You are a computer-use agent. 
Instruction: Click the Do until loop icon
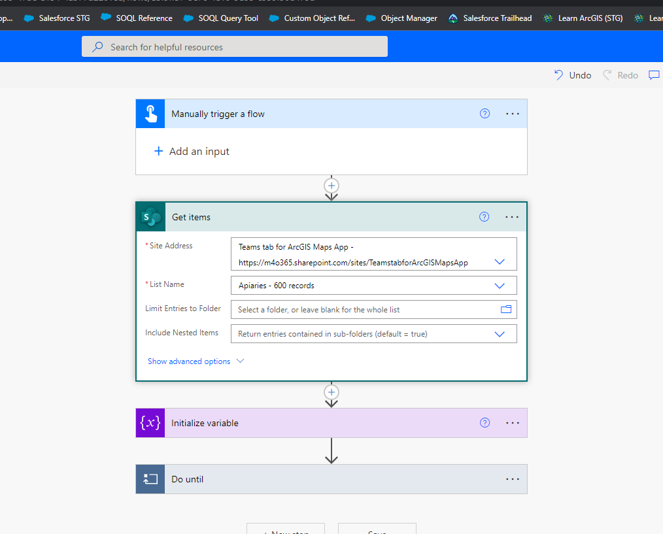(150, 479)
